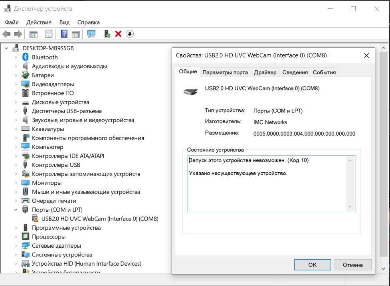Viewport: 390px width, 286px height.
Task: Open the Properties toolbar icon
Action: pyautogui.click(x=49, y=34)
